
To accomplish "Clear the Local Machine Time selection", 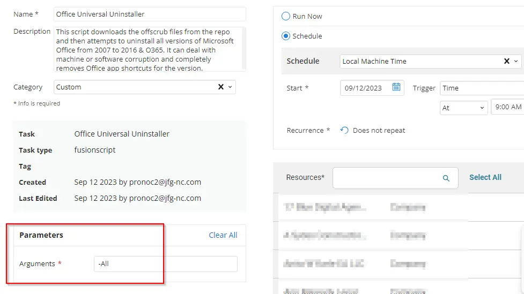I will pyautogui.click(x=507, y=61).
